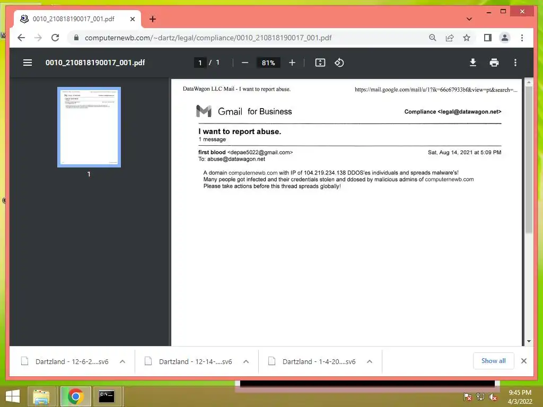Screen dimensions: 543x407
Task: Zoom in the PDF
Action: [x=292, y=63]
